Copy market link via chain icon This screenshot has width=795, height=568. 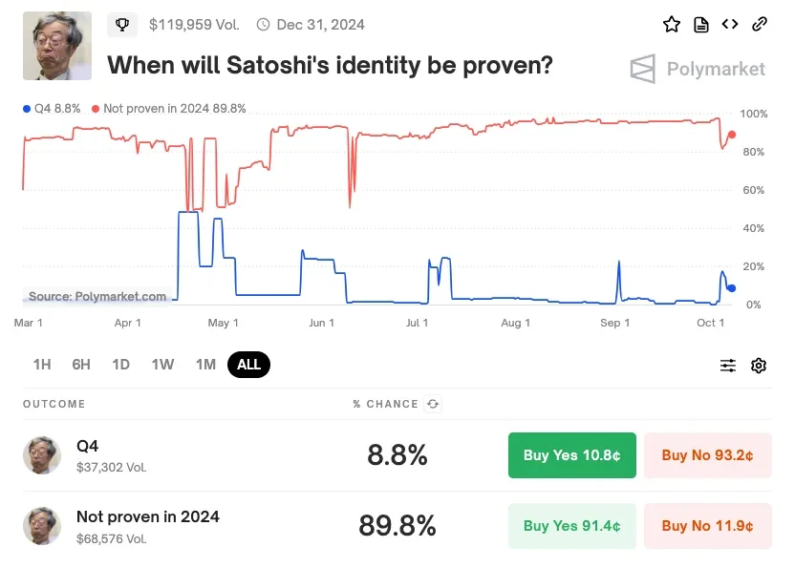pyautogui.click(x=759, y=24)
